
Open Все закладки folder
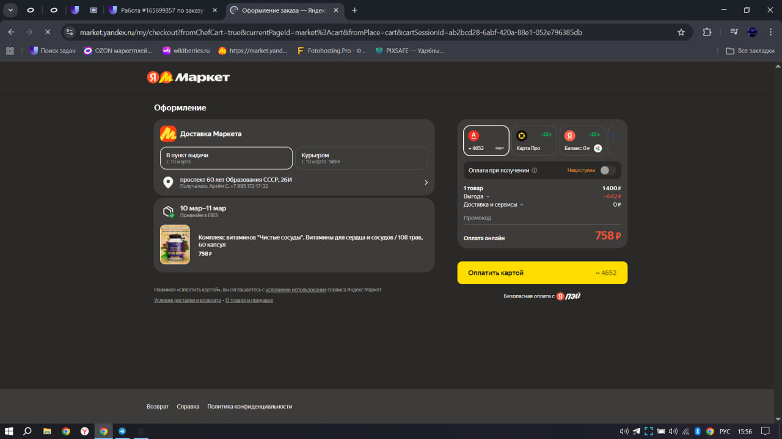click(750, 51)
